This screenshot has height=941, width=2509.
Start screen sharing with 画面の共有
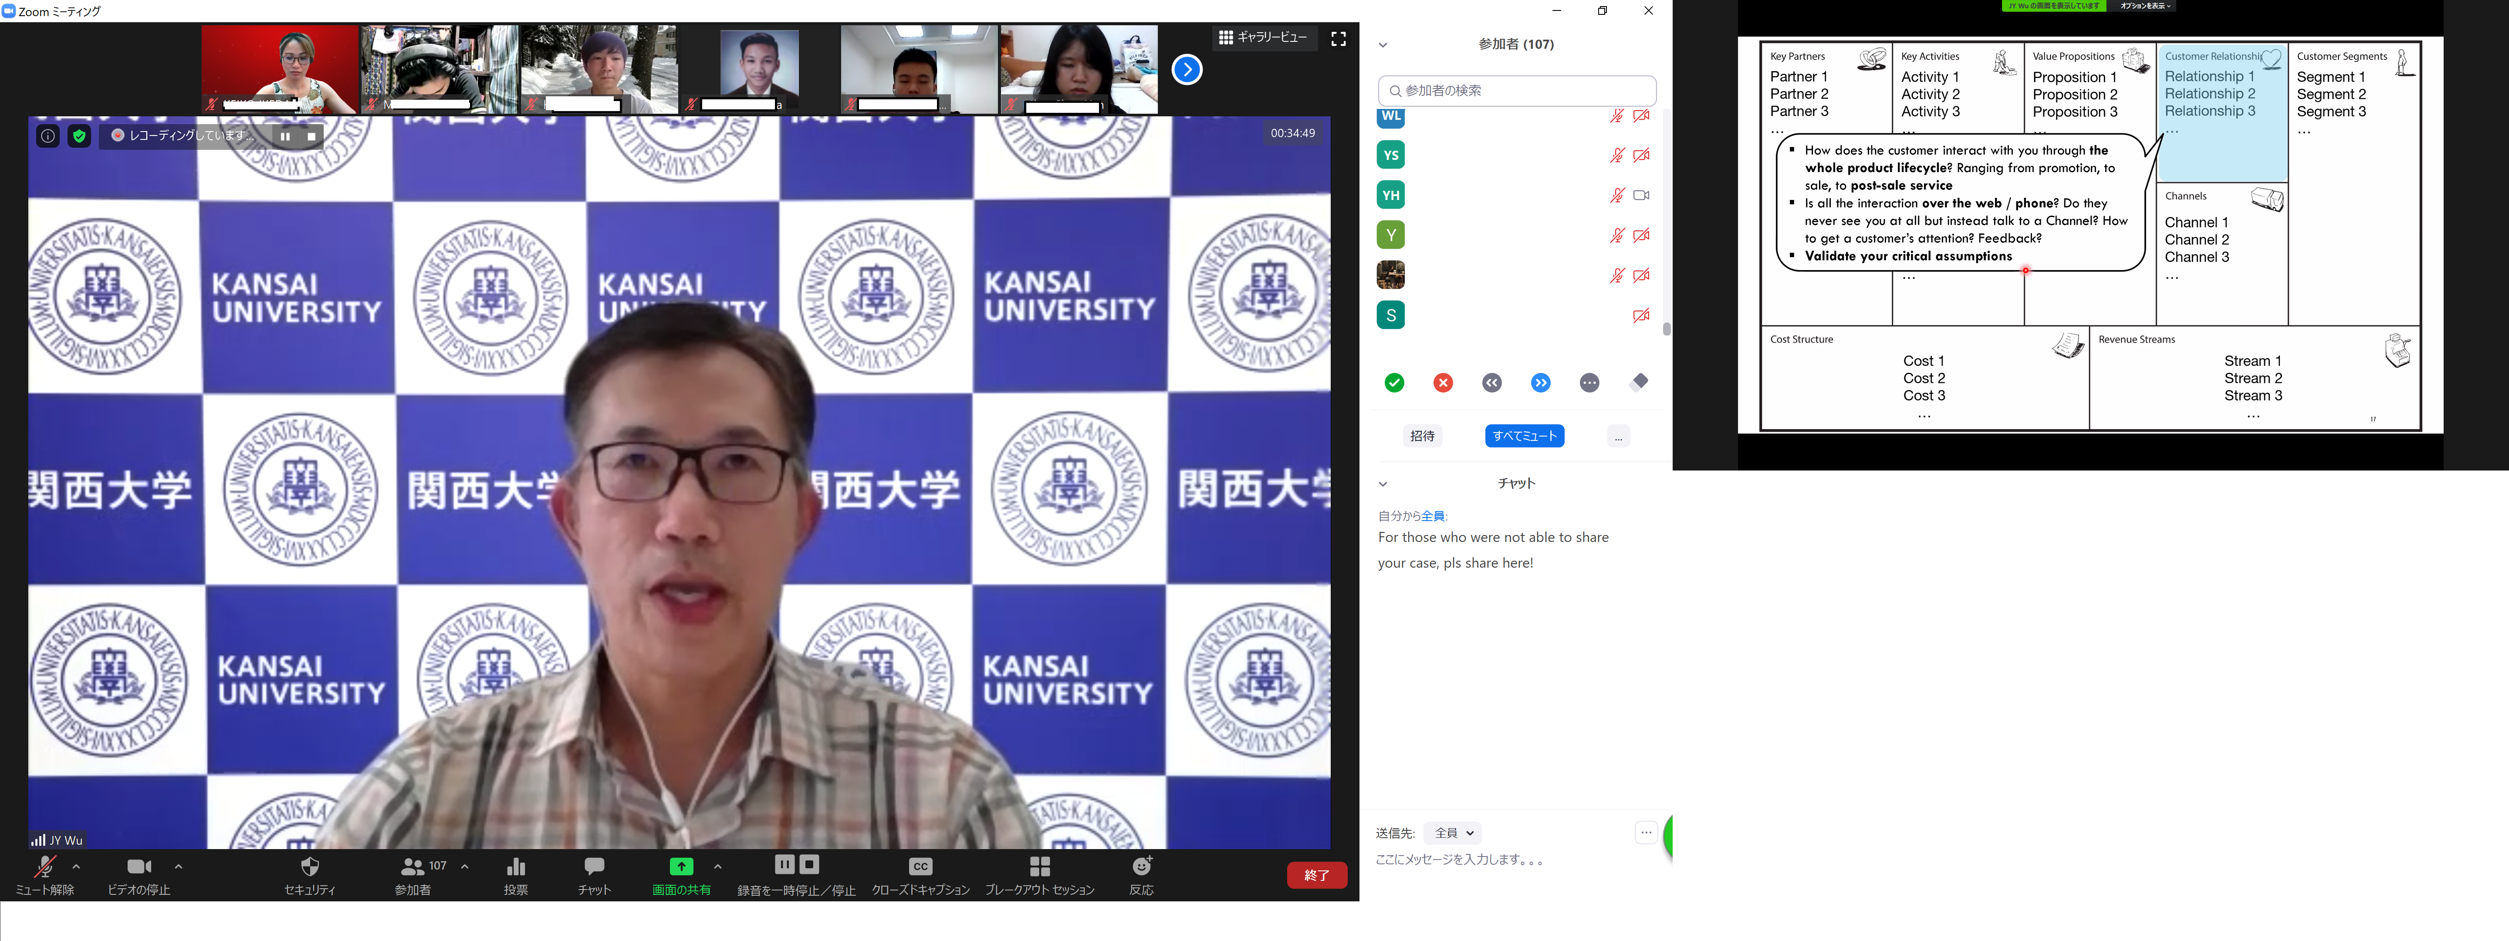(x=681, y=875)
